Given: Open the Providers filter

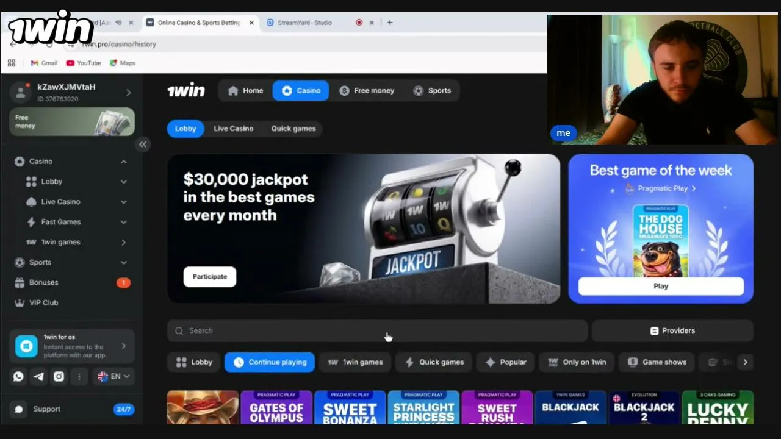Looking at the screenshot, I should pos(672,330).
